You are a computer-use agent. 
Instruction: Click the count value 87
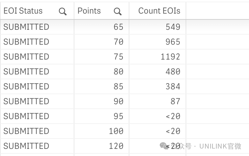tap(176, 101)
